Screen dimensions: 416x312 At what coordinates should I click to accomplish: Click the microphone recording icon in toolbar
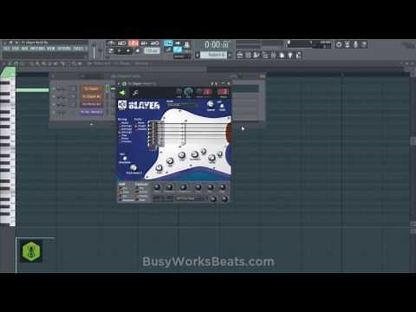[355, 44]
